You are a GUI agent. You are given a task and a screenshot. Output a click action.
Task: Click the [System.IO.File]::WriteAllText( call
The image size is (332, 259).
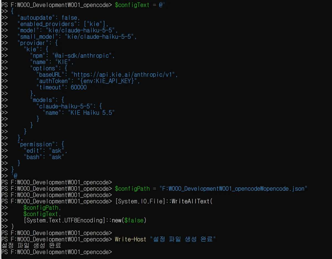(164, 201)
